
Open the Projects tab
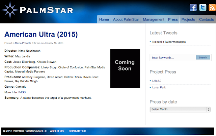coord(188,19)
